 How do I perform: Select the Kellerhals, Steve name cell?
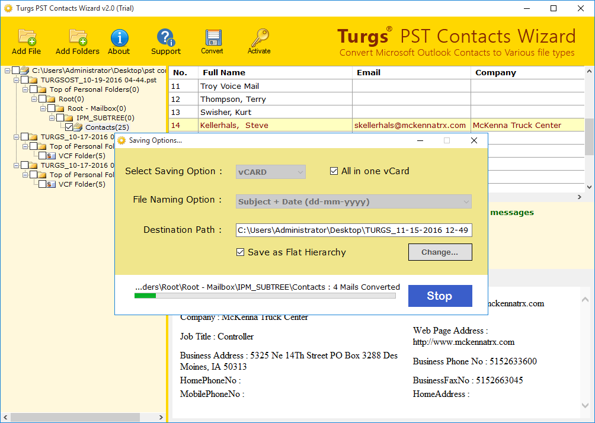coord(275,125)
